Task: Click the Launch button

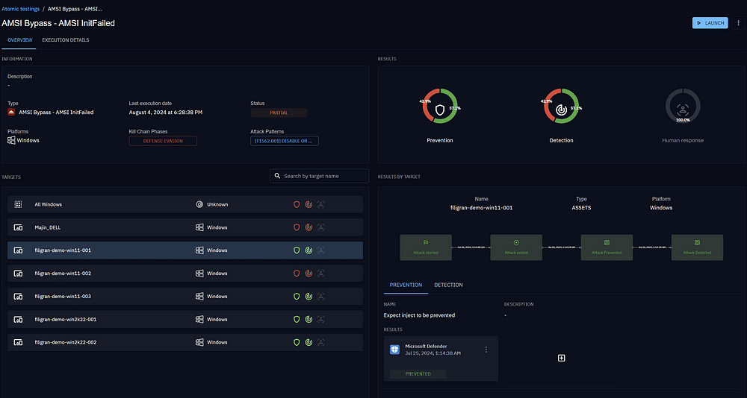Action: coord(710,23)
